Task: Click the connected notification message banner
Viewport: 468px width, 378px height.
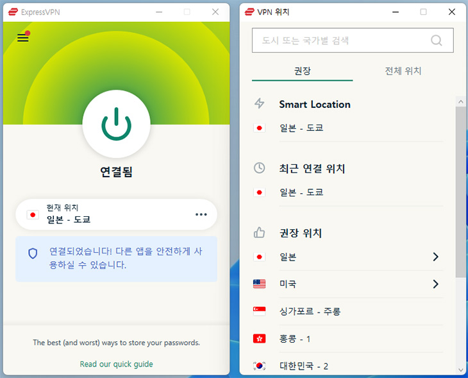Action: pyautogui.click(x=117, y=259)
